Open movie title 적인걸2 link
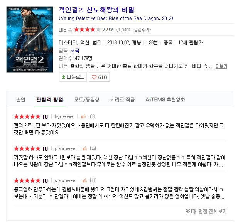 [96, 10]
